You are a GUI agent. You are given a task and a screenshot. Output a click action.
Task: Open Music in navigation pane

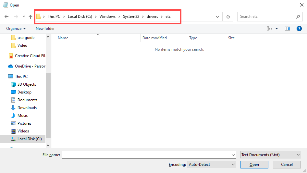[19, 116]
